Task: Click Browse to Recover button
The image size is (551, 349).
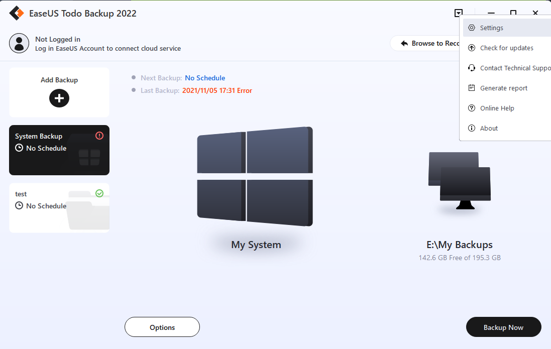Action: (425, 43)
